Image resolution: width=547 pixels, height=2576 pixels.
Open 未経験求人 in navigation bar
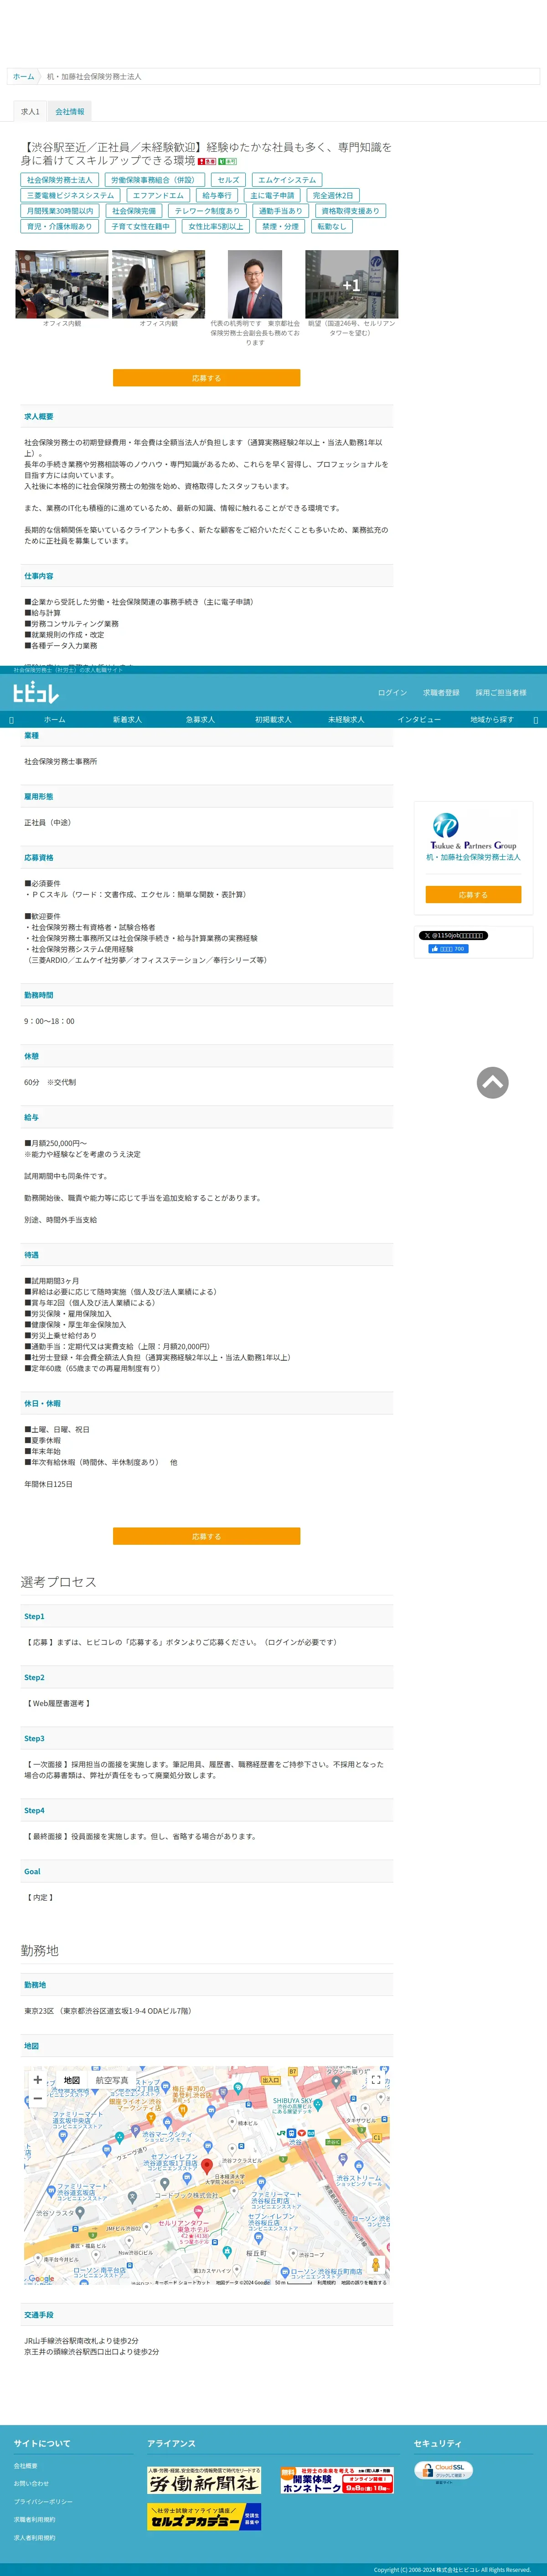click(x=346, y=720)
